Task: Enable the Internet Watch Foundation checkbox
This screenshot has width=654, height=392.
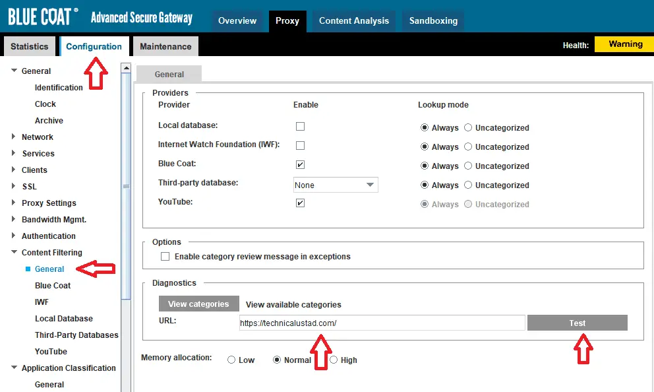Action: (x=301, y=146)
